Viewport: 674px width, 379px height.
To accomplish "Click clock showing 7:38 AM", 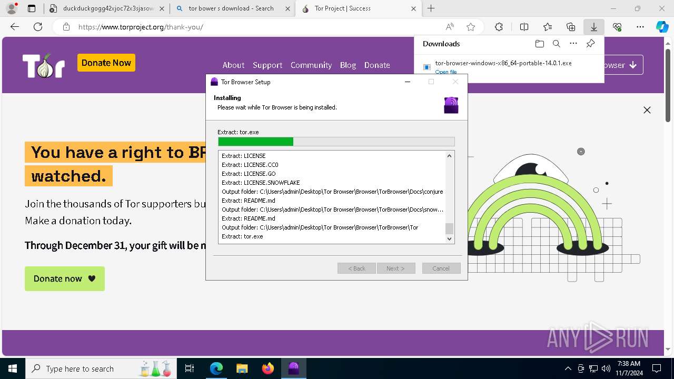I will point(629,364).
